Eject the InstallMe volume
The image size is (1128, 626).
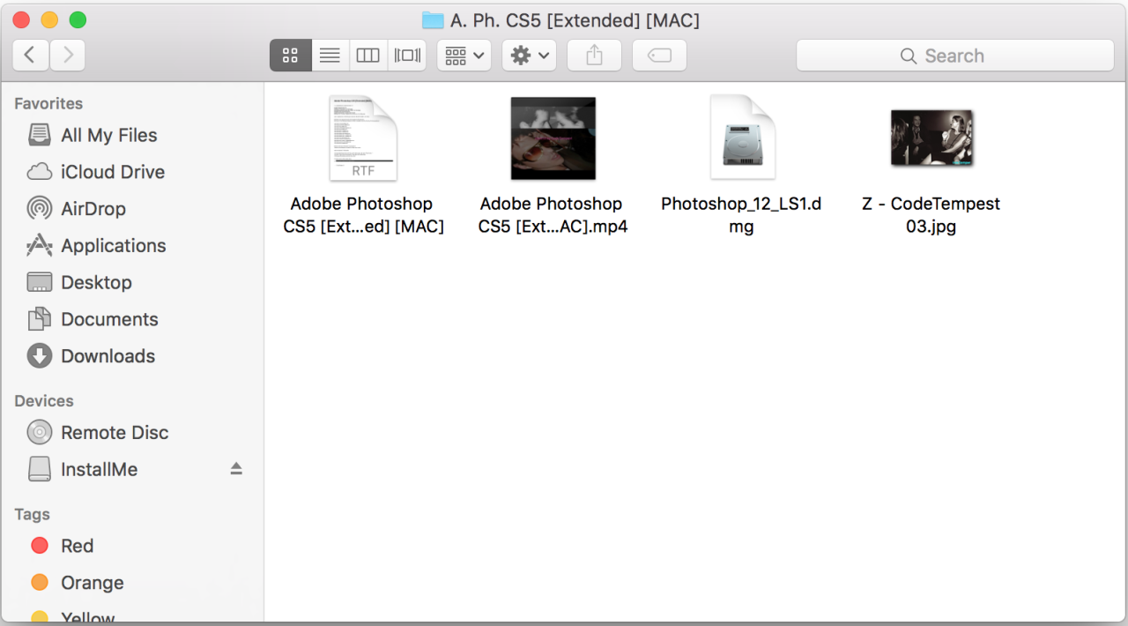(236, 469)
